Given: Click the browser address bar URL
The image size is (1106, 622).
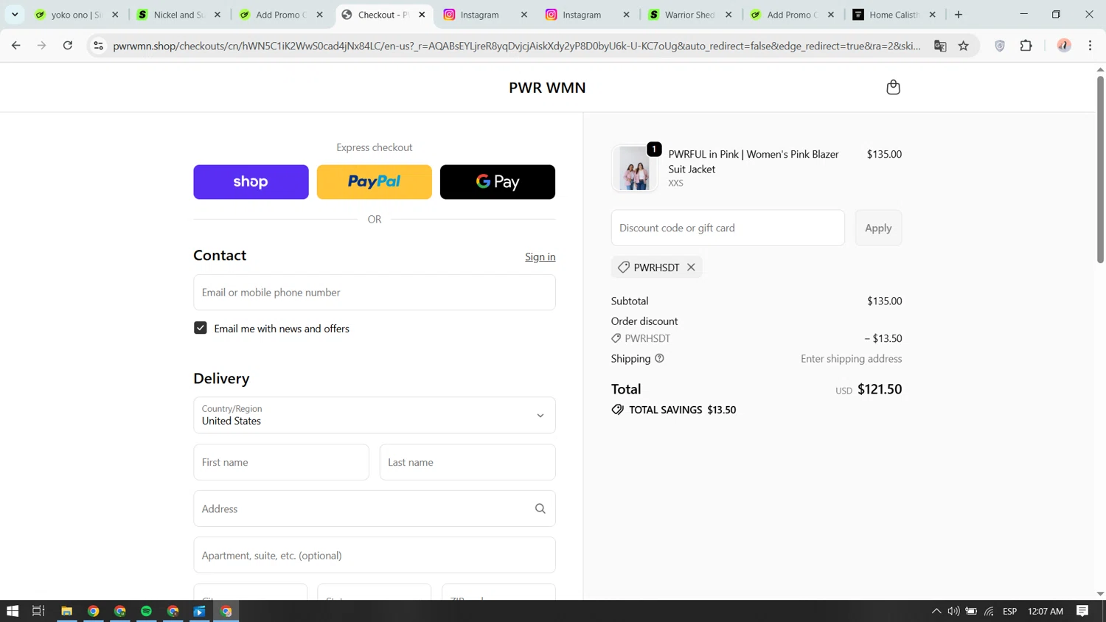Looking at the screenshot, I should tap(516, 46).
